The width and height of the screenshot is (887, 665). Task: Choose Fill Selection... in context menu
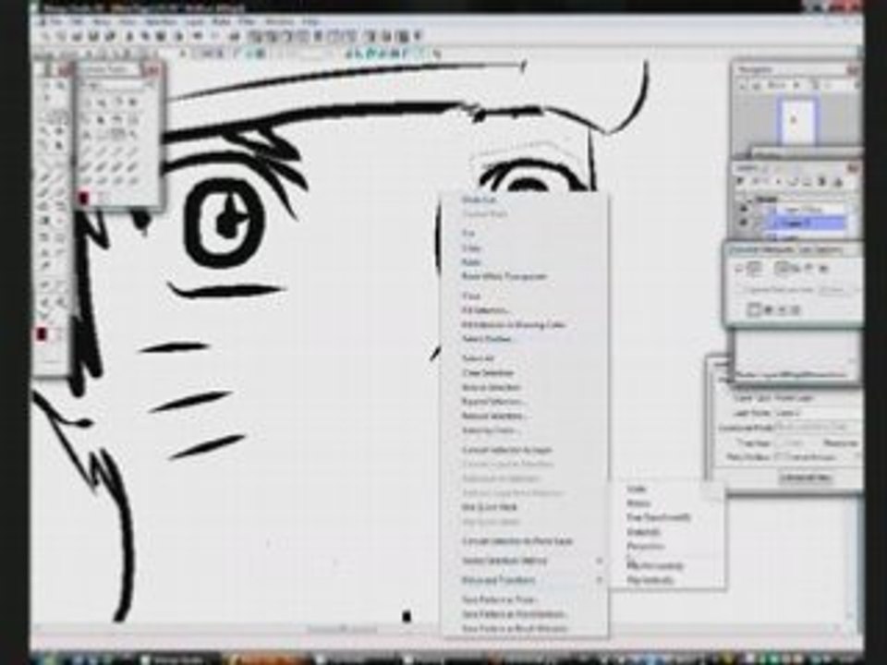click(x=485, y=310)
